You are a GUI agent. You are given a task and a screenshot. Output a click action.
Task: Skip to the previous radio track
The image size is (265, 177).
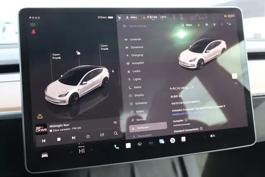(43, 141)
